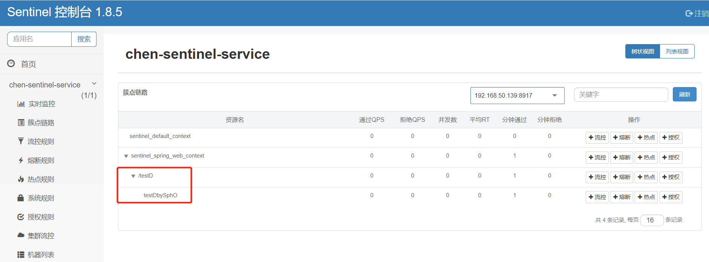This screenshot has width=709, height=262.
Task: Focus the 关键字 keyword search field
Action: [x=621, y=95]
